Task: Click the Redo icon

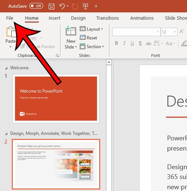Action: coord(75,6)
